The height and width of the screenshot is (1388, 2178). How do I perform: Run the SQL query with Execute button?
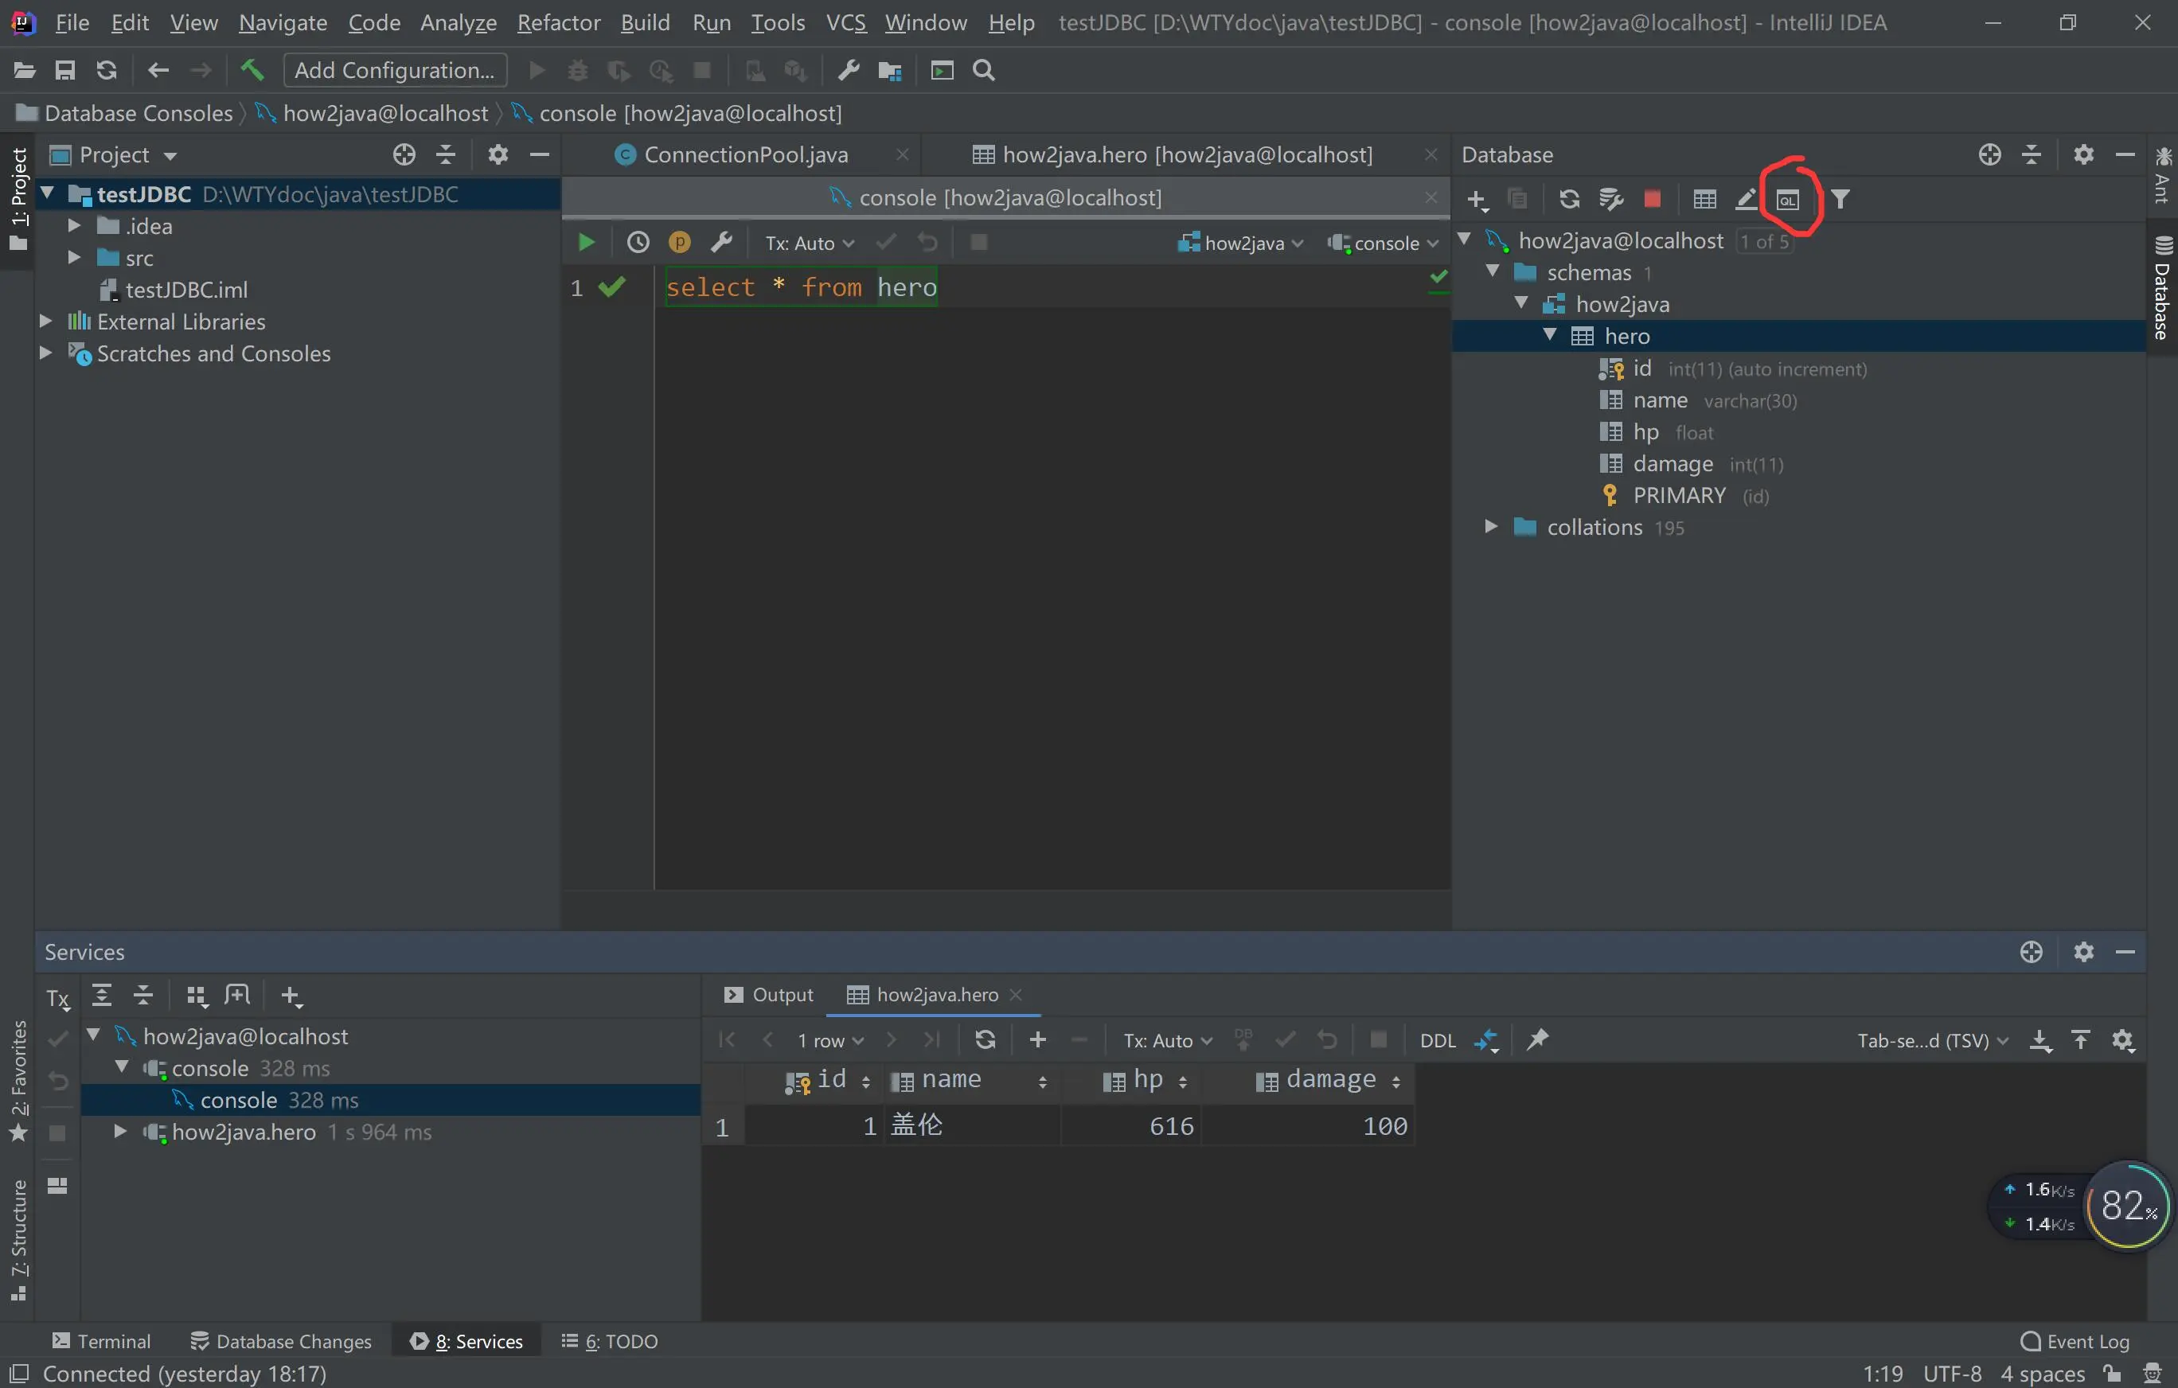tap(585, 242)
